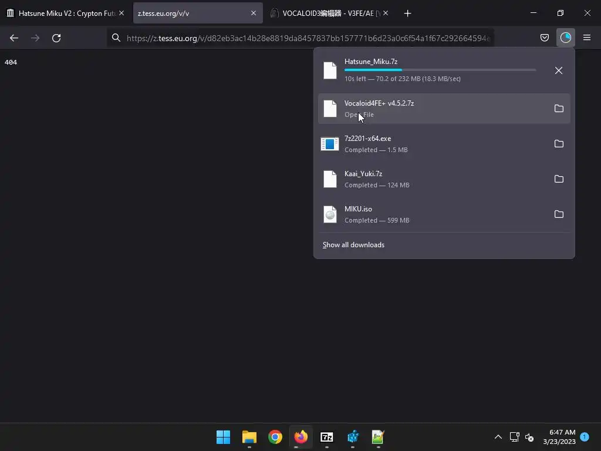This screenshot has width=601, height=451.
Task: Show 7z2201-x64.exe in folder
Action: tap(559, 144)
